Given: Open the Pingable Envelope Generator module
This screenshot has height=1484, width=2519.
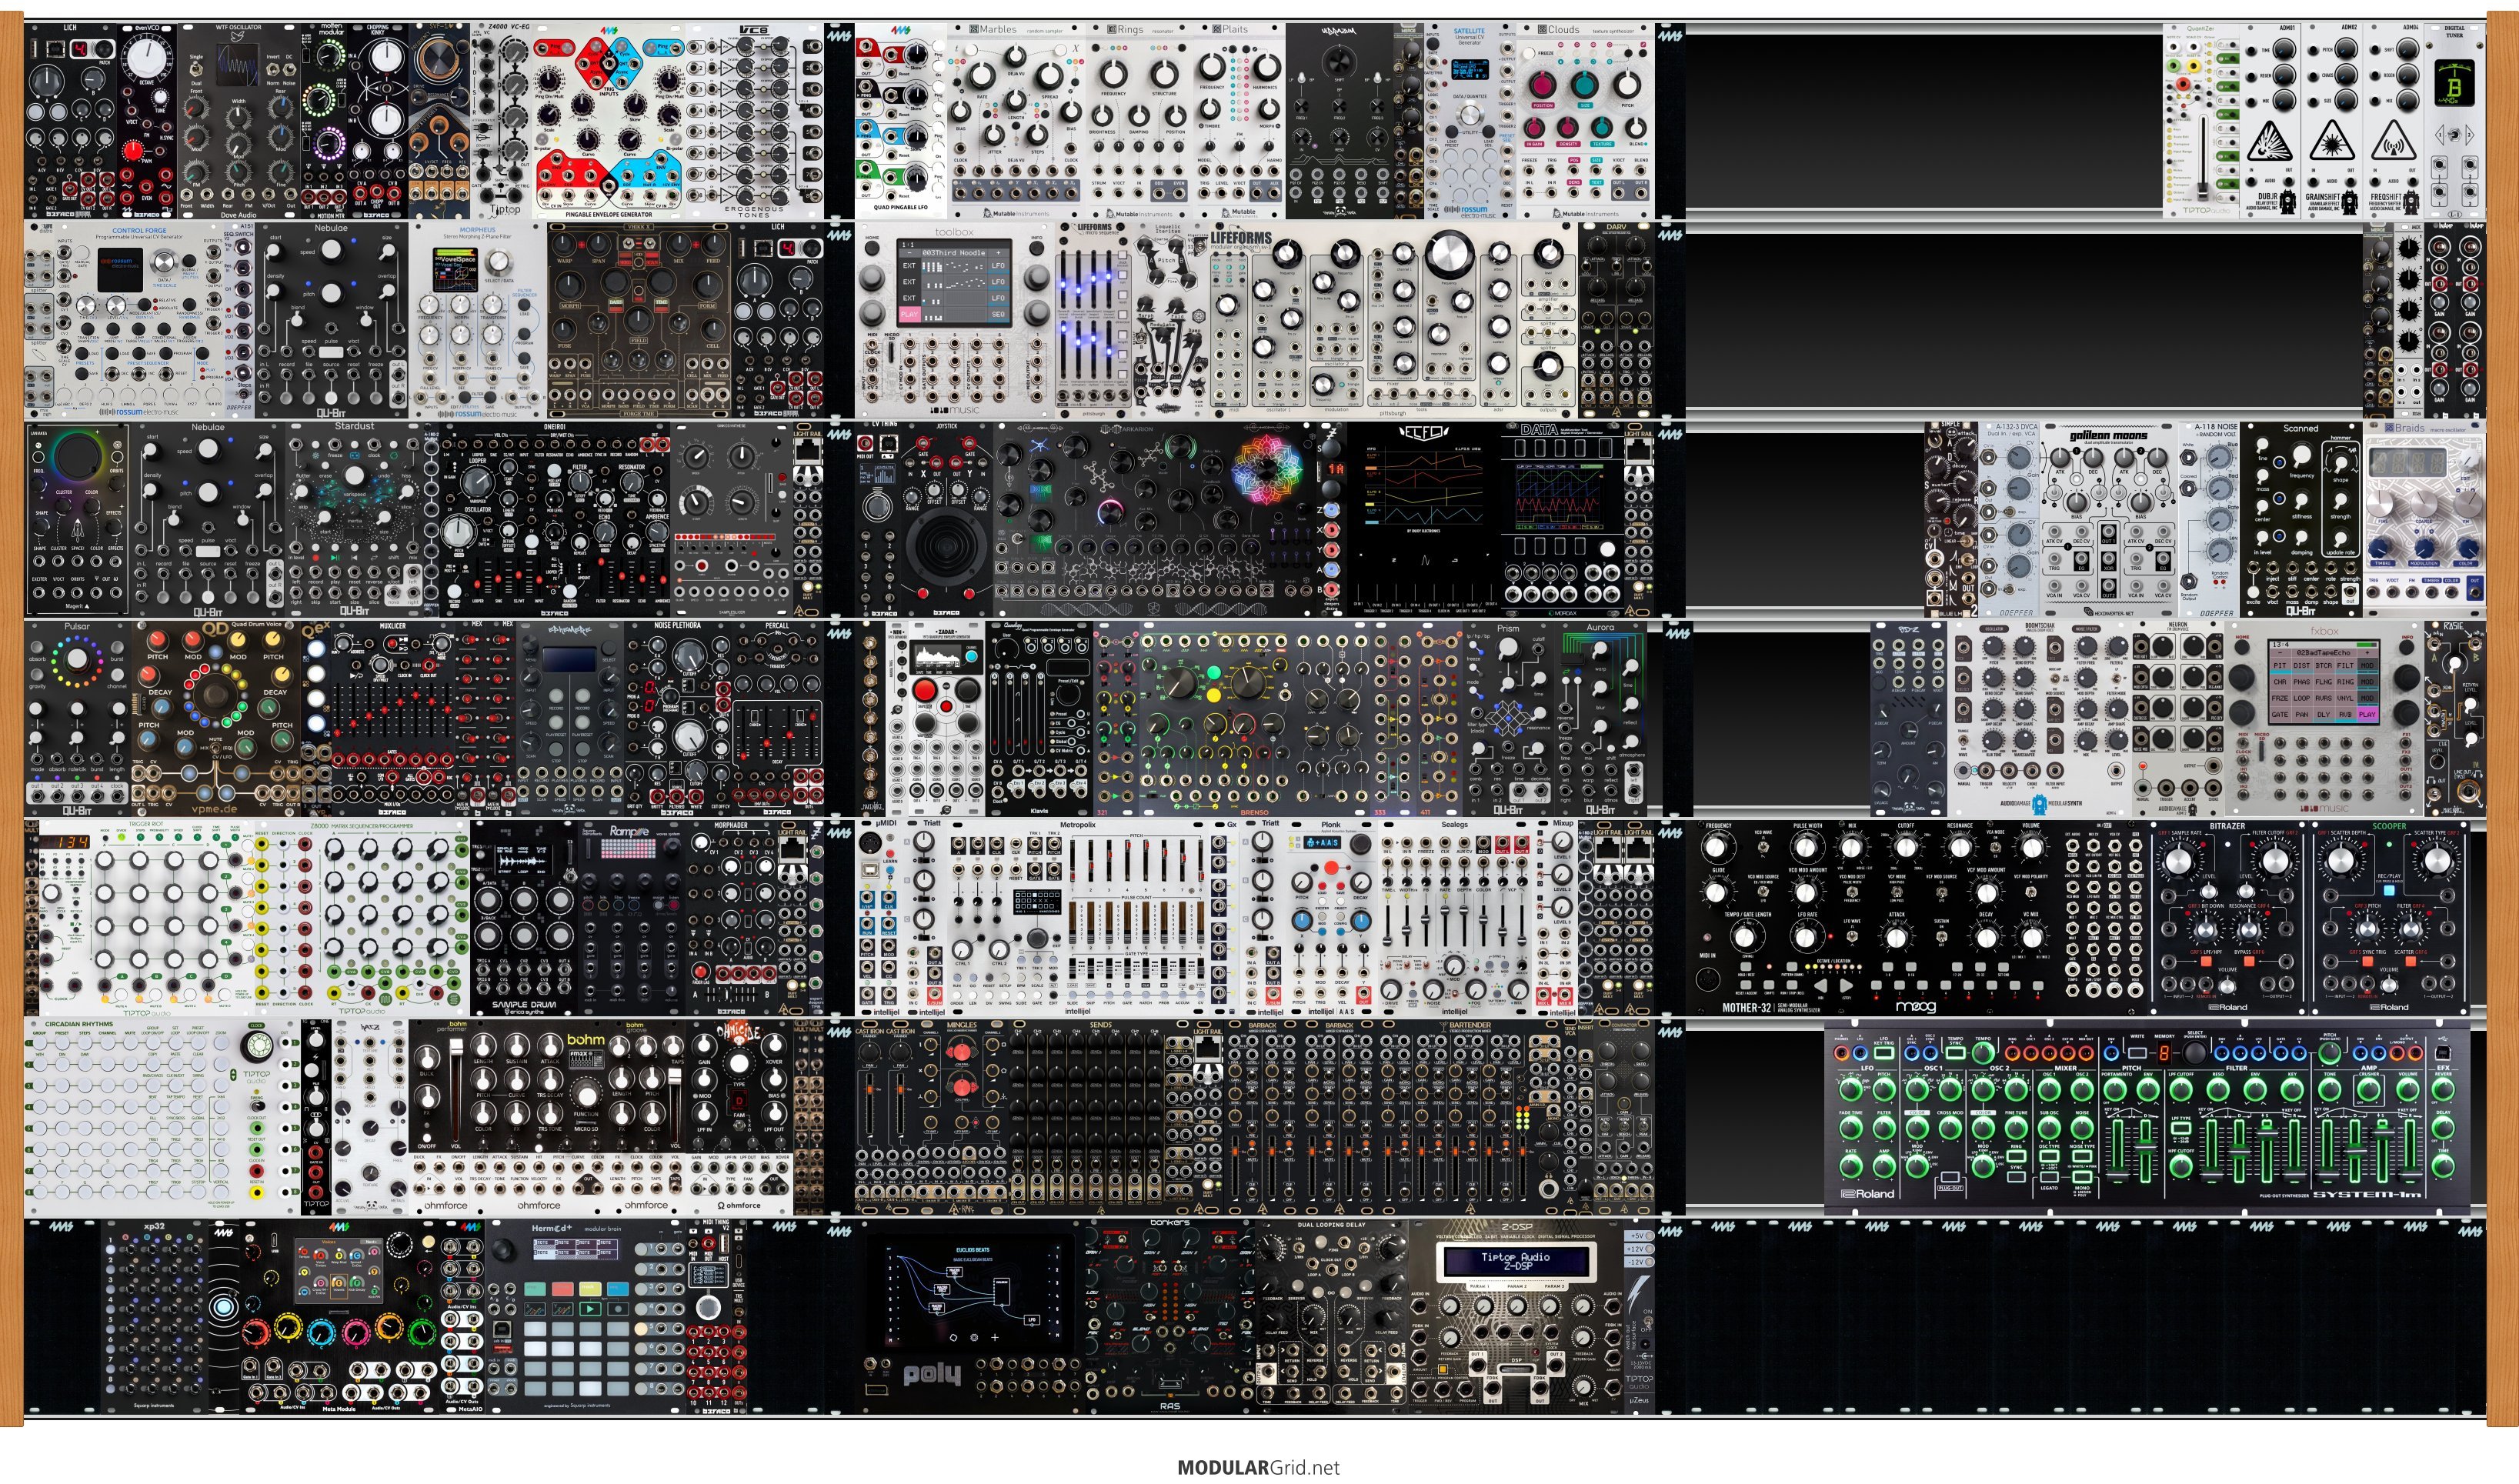Looking at the screenshot, I should 609,120.
